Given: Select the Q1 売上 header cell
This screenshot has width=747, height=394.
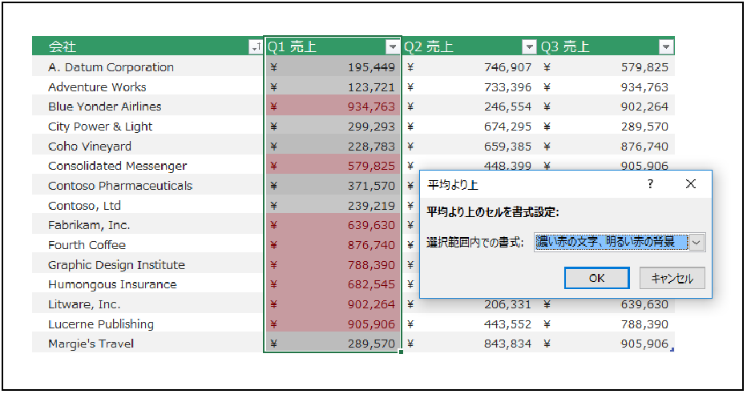Looking at the screenshot, I should point(333,46).
